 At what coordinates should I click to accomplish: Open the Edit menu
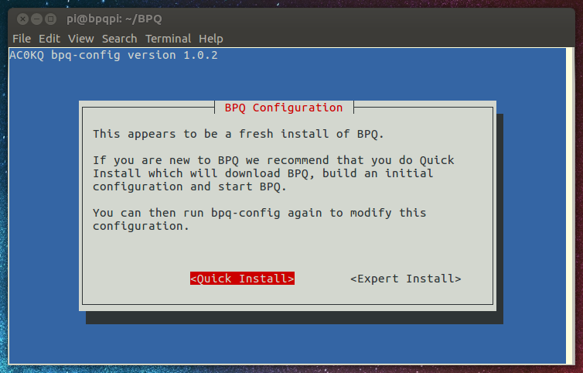click(x=49, y=39)
